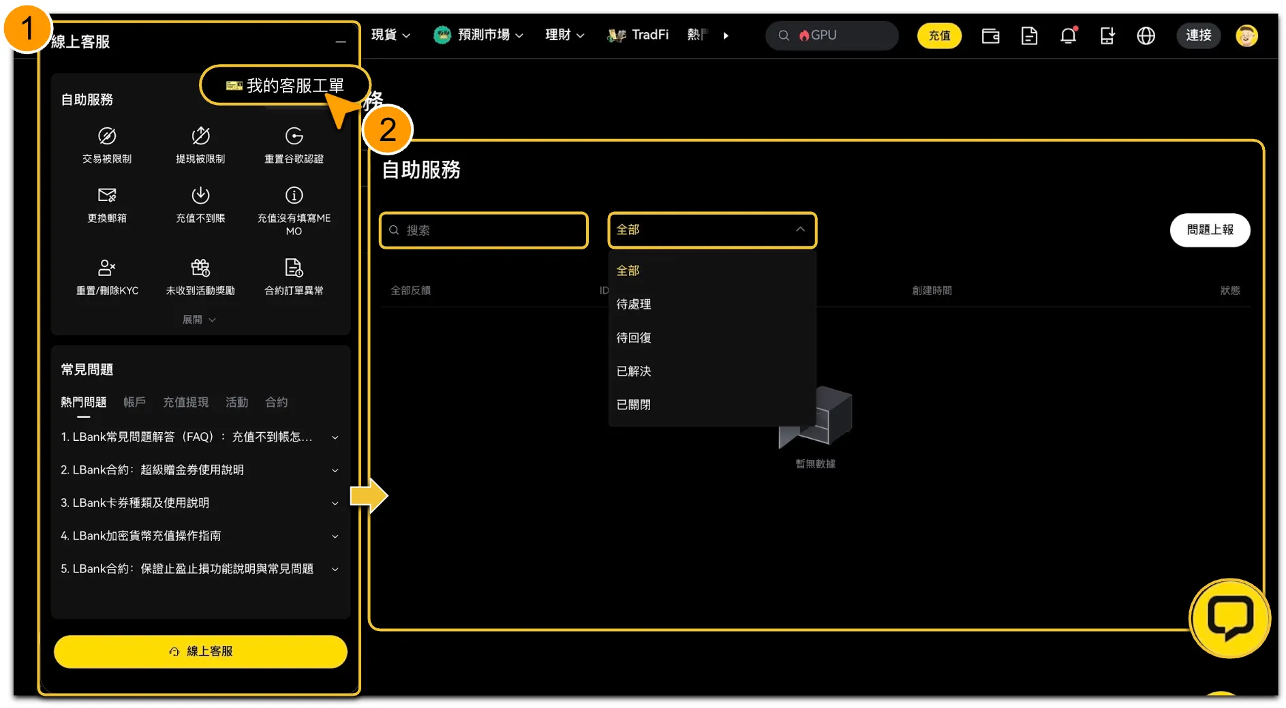Screen dimensions: 1286x708
Task: Collapse the 全部 status filter dropdown
Action: [712, 230]
